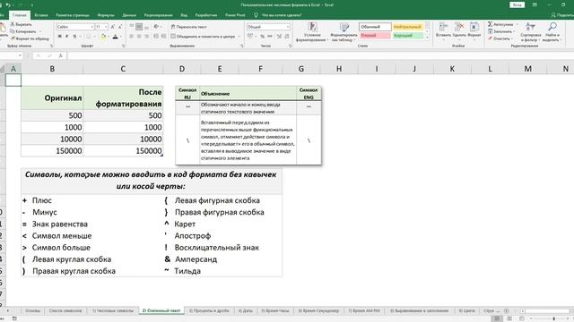The height and width of the screenshot is (322, 574).
Task: Align cell content to the top
Action: [x=132, y=27]
